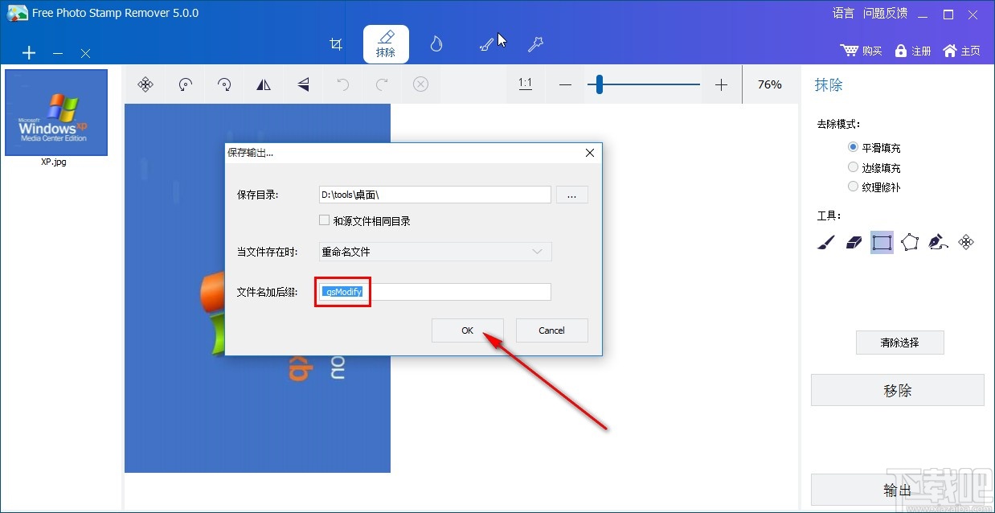This screenshot has width=995, height=513.
Task: Check 和源文件相同目录 in the save dialog
Action: (x=324, y=220)
